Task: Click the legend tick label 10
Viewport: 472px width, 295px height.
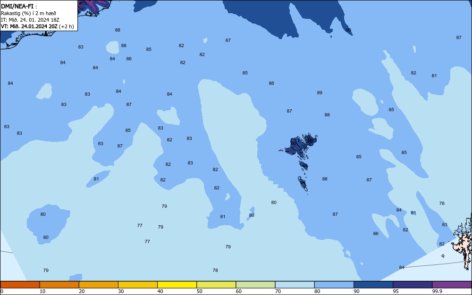Action: 42,291
